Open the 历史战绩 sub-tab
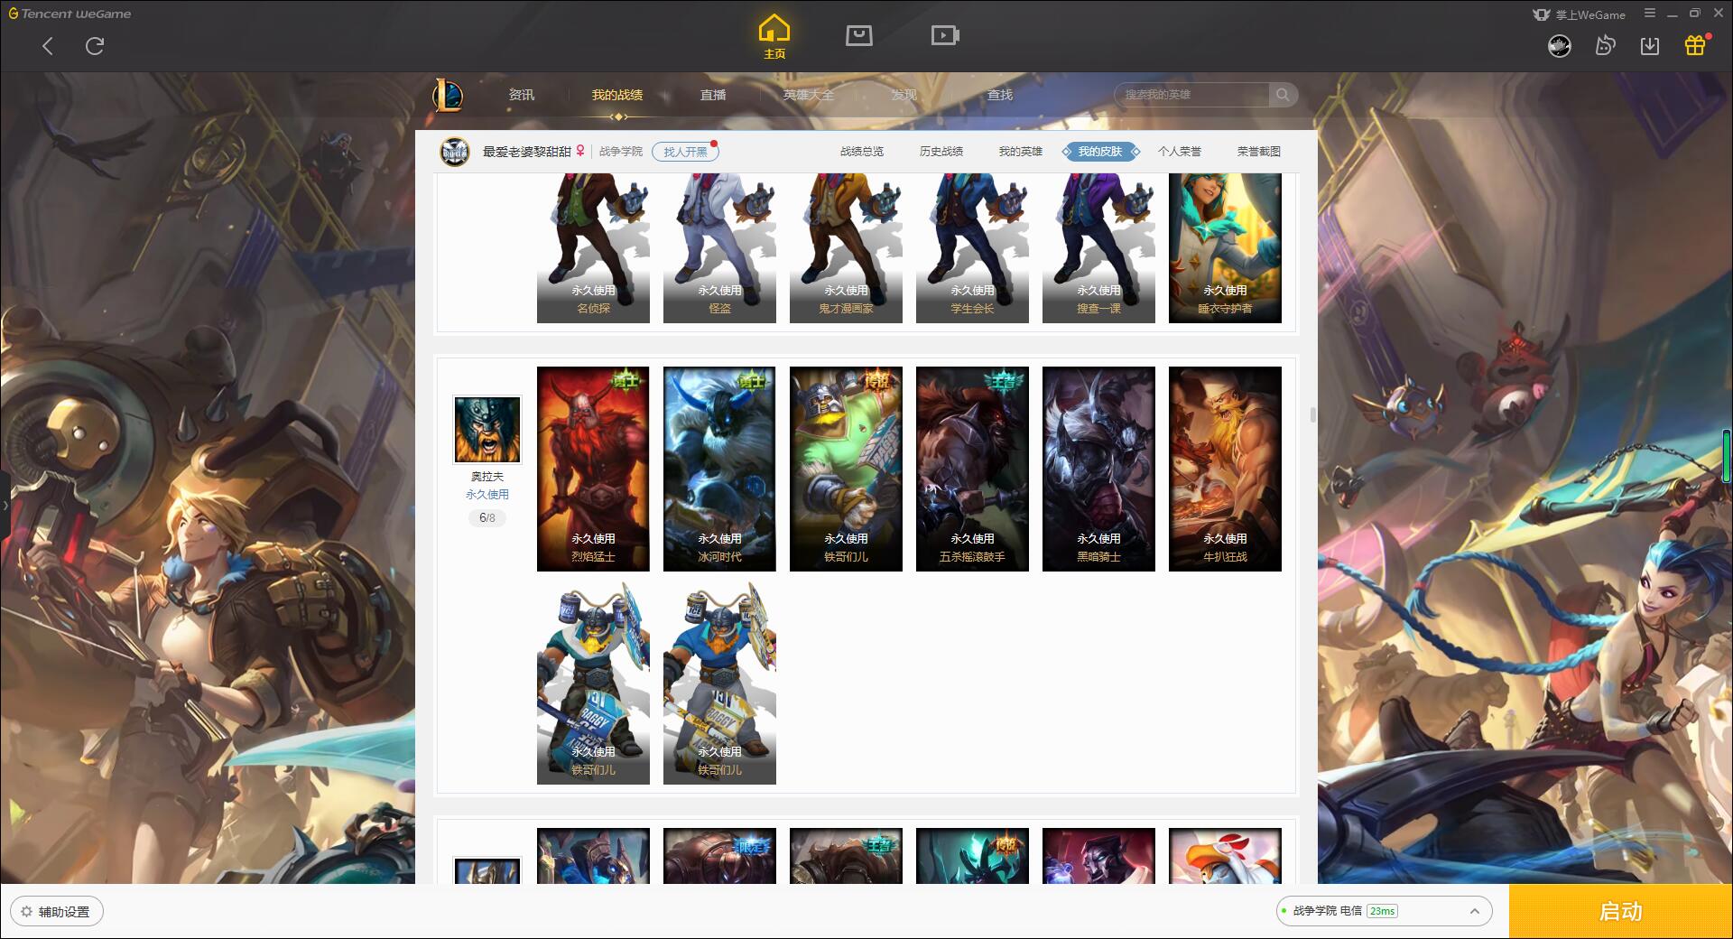Image resolution: width=1733 pixels, height=939 pixels. [x=941, y=152]
